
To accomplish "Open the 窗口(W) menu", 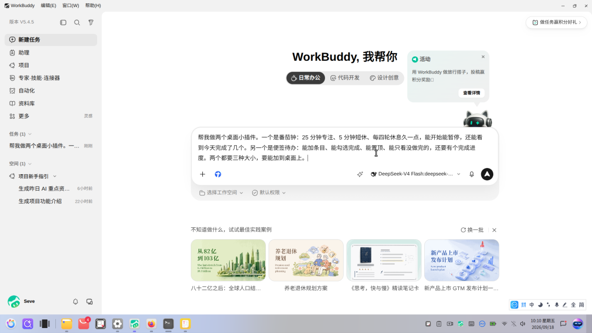I will [71, 5].
